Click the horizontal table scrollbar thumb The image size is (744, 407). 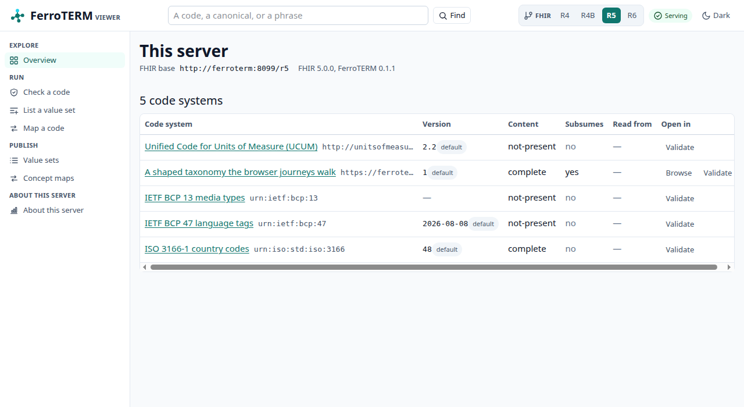(434, 267)
